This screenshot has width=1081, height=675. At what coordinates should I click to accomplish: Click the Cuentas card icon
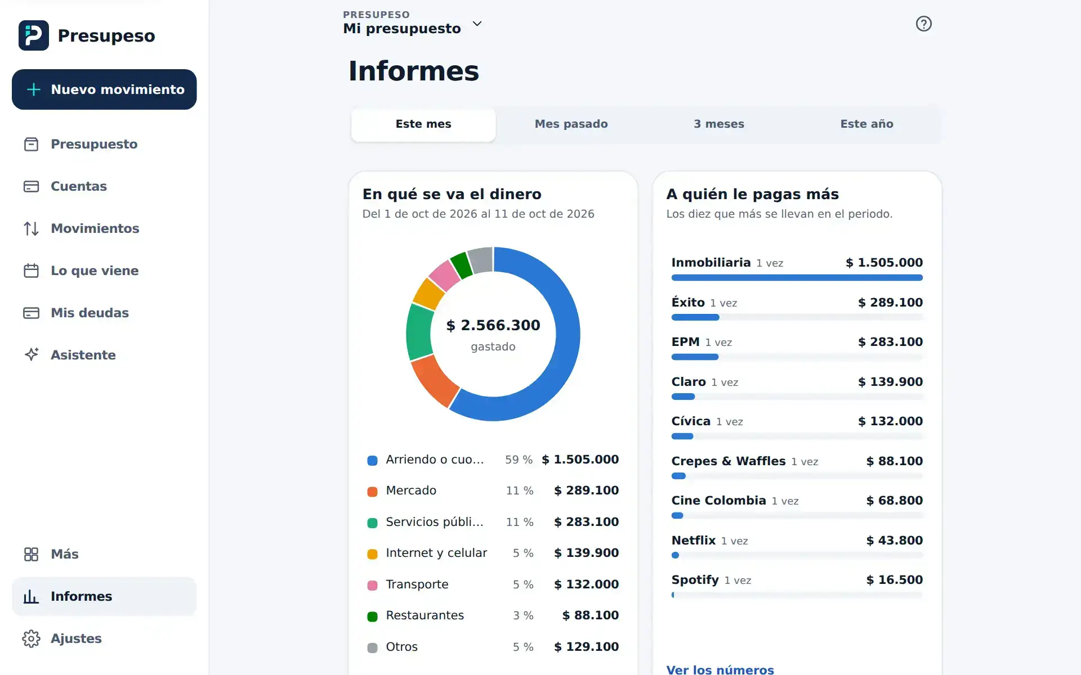tap(31, 186)
